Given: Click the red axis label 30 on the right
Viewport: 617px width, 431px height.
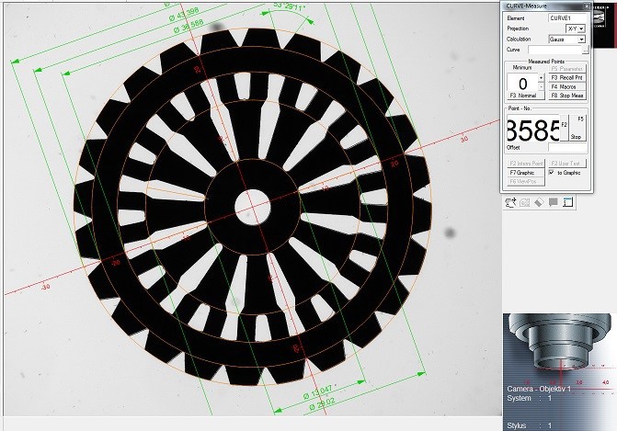Looking at the screenshot, I should (x=464, y=139).
